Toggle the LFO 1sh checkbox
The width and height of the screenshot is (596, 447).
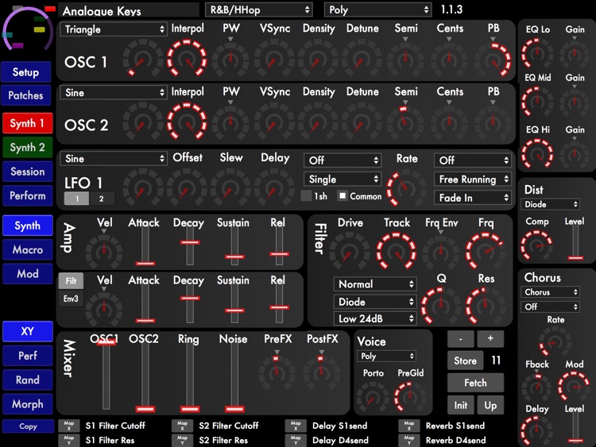(306, 196)
